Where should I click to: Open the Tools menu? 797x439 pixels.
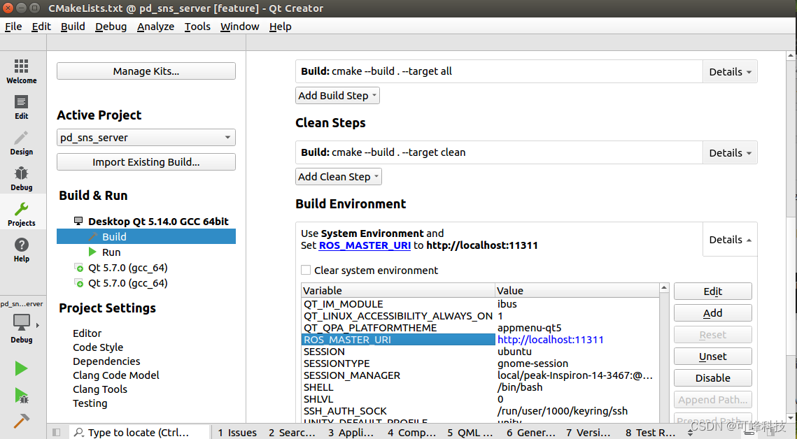coord(197,27)
